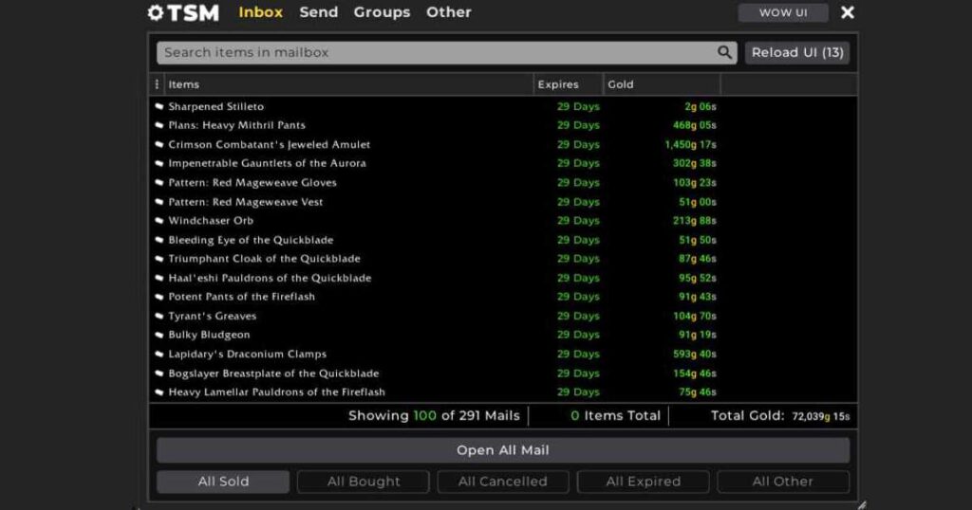Click the TSM gear logo icon
Viewport: 972px width, 510px height.
point(156,13)
